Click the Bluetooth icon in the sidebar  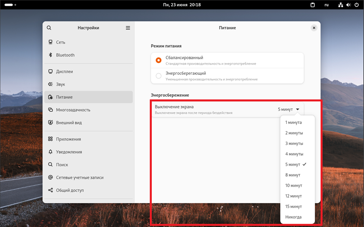pos(50,55)
